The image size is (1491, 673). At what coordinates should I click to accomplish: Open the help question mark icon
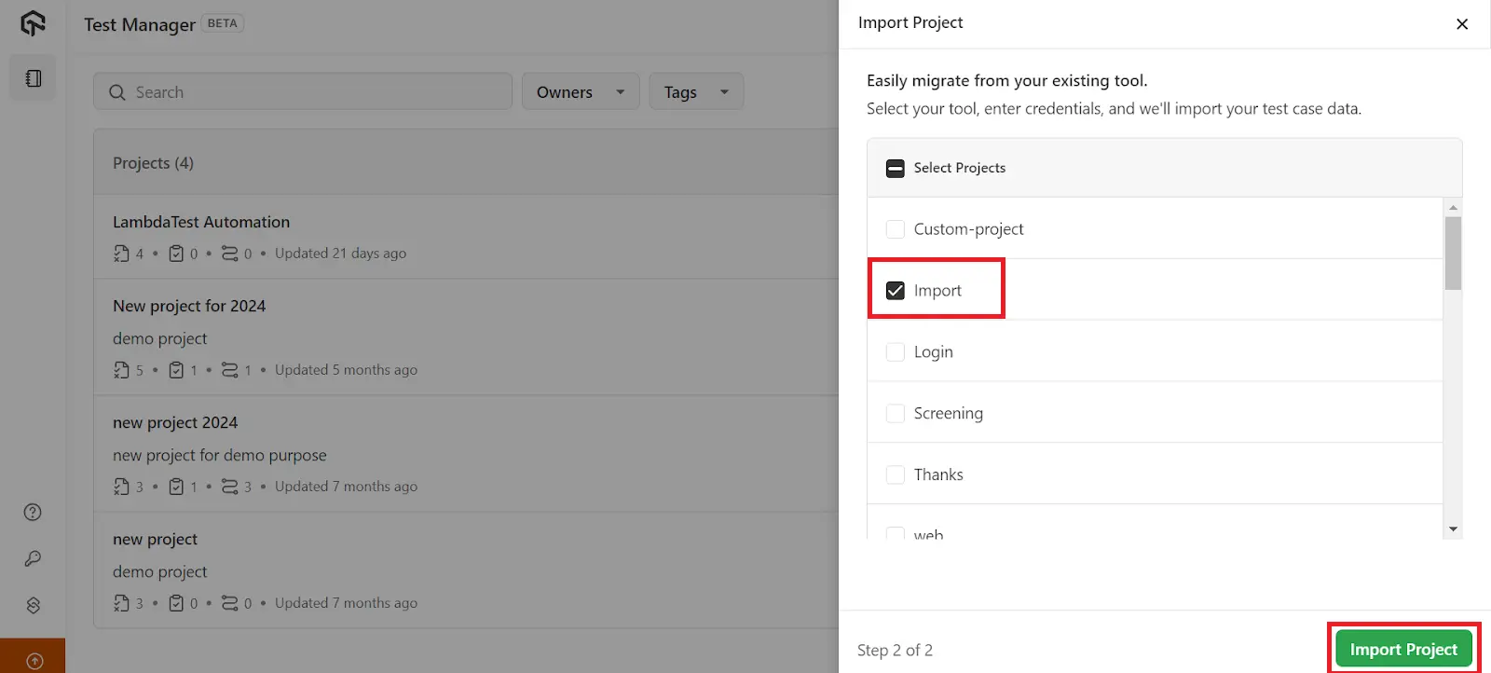pyautogui.click(x=33, y=512)
